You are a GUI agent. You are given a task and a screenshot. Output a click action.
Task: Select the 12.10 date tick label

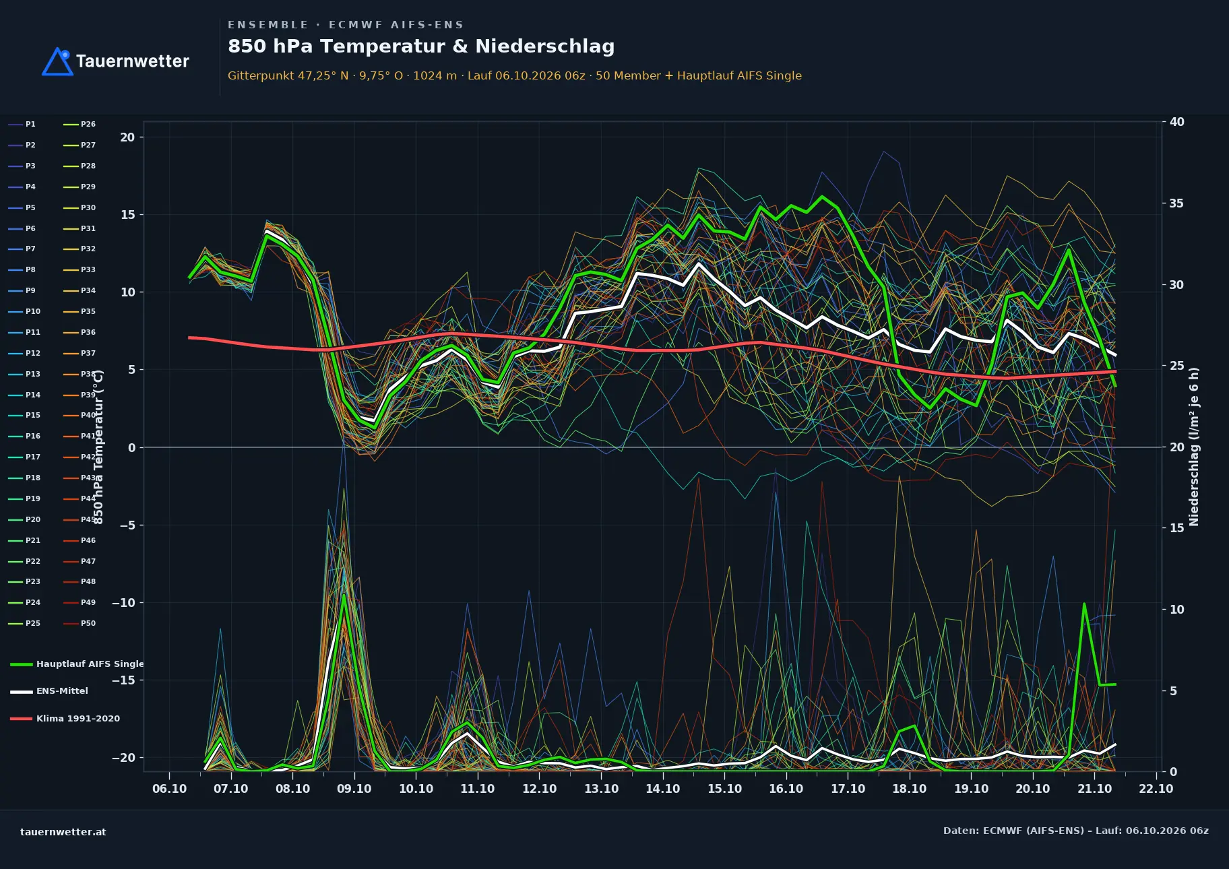point(540,789)
